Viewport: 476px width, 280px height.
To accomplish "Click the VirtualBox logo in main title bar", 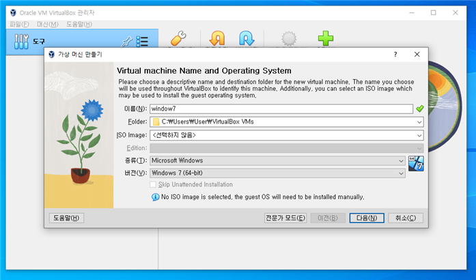I will (x=13, y=12).
